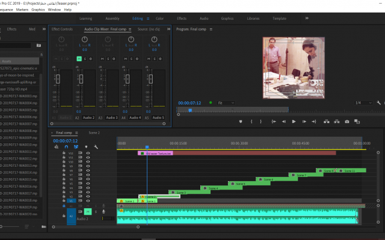Go to In point in Program monitor

[x=274, y=121]
